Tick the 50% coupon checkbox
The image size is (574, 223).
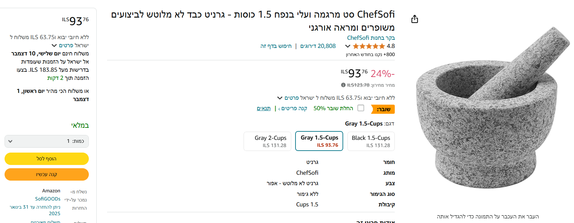(361, 108)
